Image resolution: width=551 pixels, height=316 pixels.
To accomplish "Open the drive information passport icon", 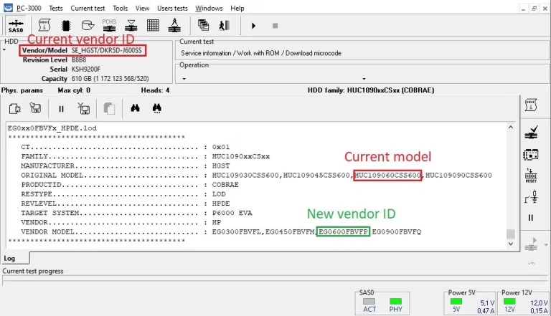I will pos(44,26).
